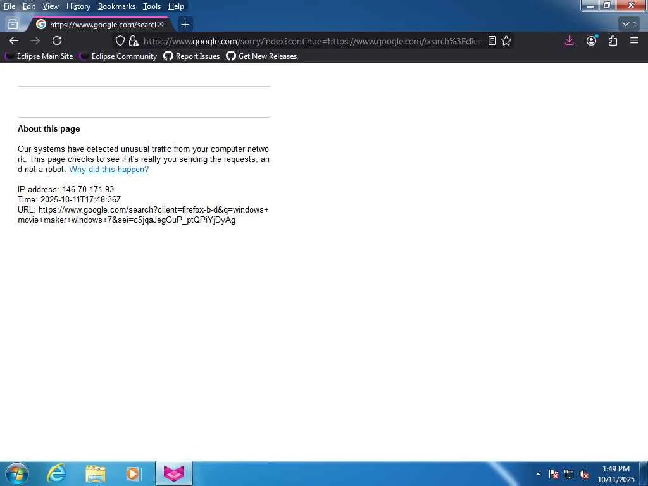
Task: Click the Time 2025-10-11T17:48:36Z line
Action: coord(70,199)
